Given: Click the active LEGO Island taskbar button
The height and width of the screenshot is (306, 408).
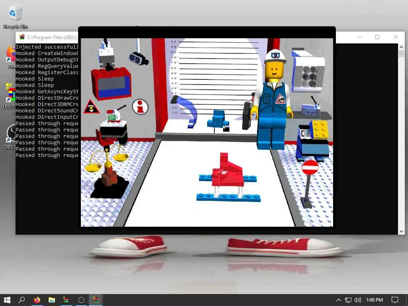Looking at the screenshot, I should tap(96, 300).
